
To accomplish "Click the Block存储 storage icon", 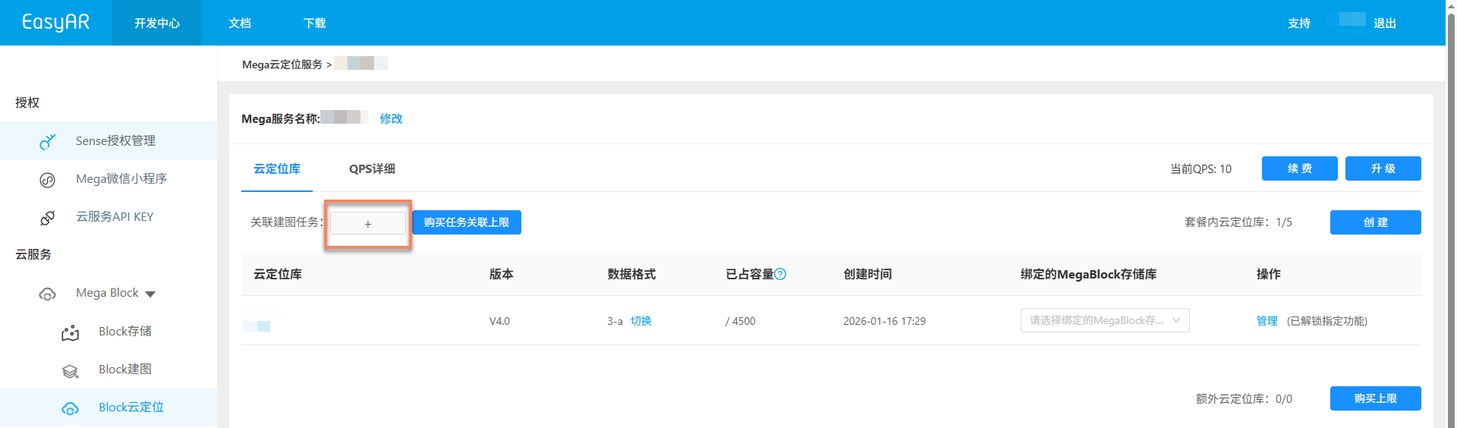I will click(x=70, y=332).
